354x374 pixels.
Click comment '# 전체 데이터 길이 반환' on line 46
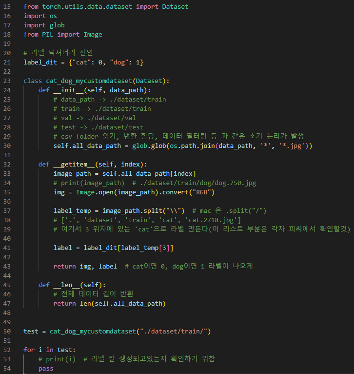coord(94,294)
